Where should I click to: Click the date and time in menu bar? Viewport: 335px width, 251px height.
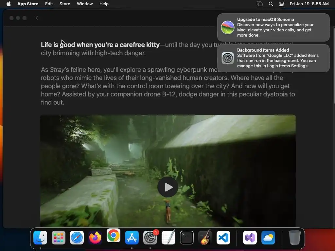point(309,4)
